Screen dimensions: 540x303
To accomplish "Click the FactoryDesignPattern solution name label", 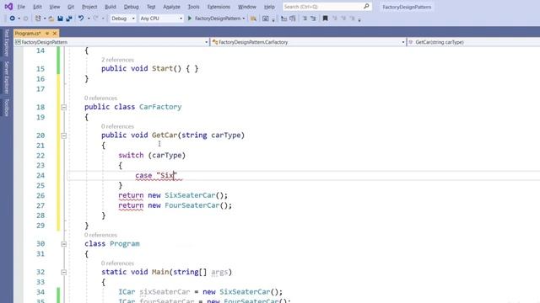I will 407,7.
